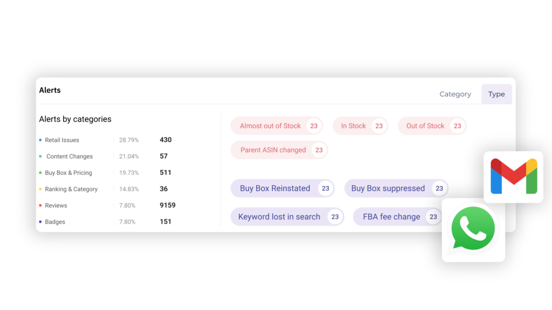Open the Parent ASIN changed alerts

pos(279,150)
